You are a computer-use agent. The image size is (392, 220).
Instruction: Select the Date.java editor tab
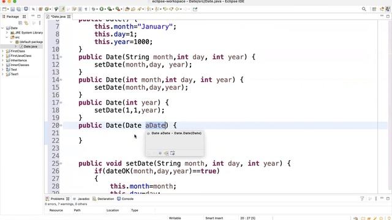[58, 16]
